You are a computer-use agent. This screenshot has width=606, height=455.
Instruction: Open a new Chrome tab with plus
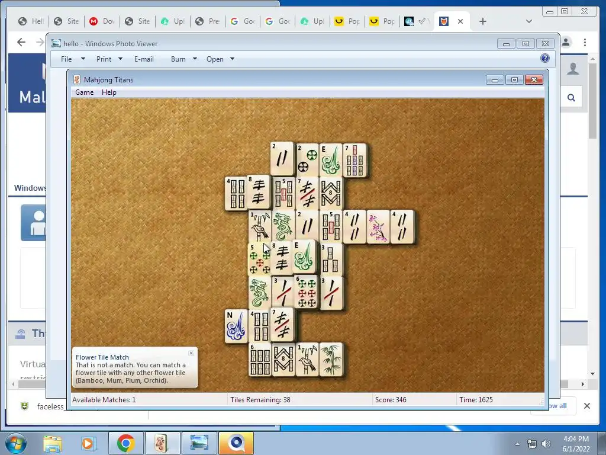click(x=483, y=21)
